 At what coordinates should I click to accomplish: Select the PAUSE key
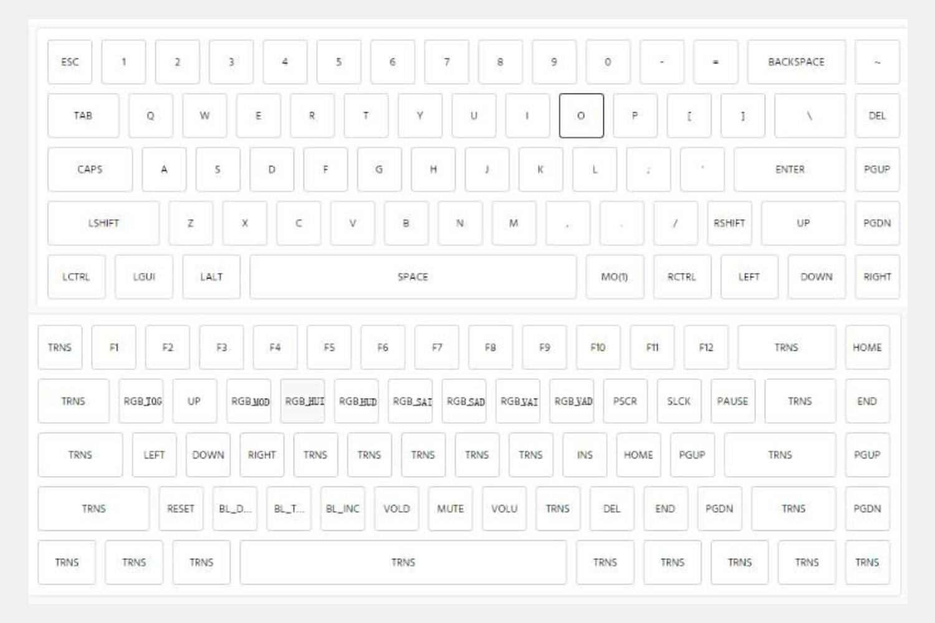coord(733,401)
